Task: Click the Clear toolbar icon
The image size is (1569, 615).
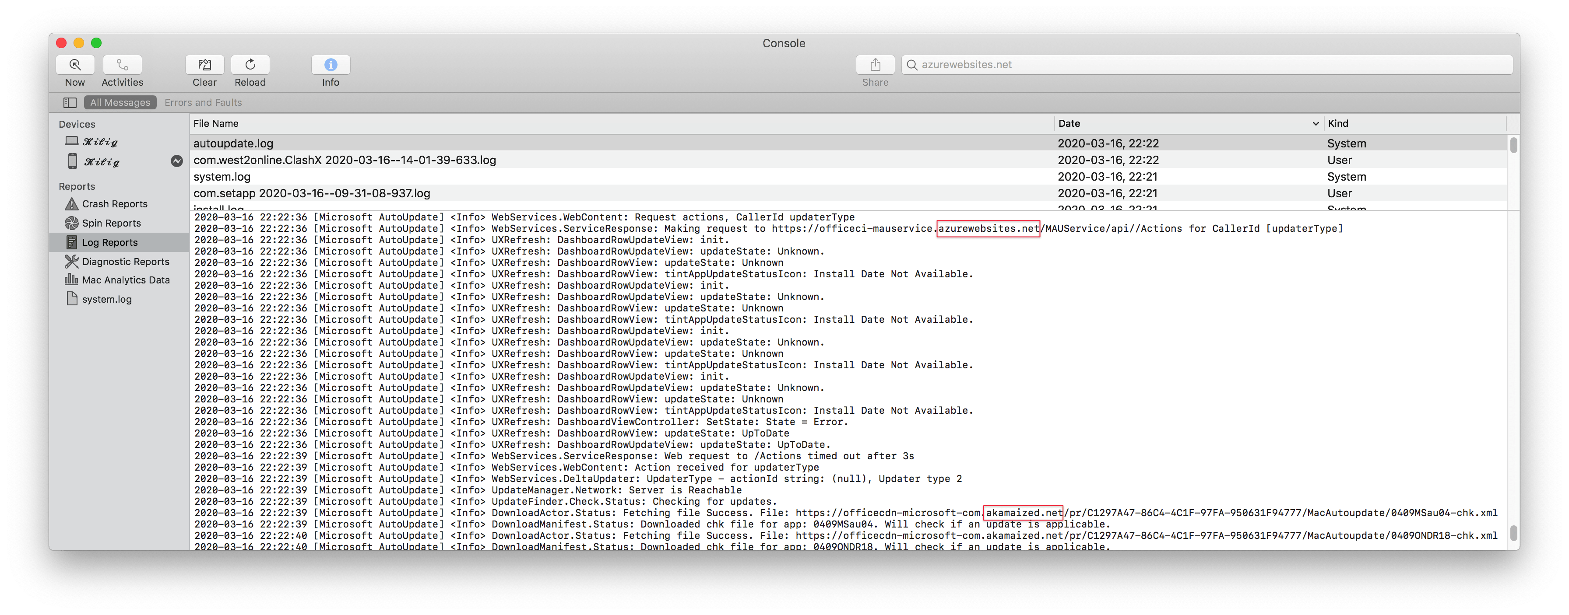Action: (204, 64)
